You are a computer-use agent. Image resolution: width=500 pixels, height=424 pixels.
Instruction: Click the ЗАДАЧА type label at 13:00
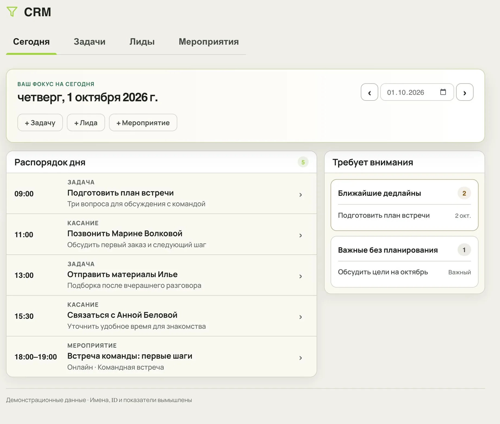[81, 264]
